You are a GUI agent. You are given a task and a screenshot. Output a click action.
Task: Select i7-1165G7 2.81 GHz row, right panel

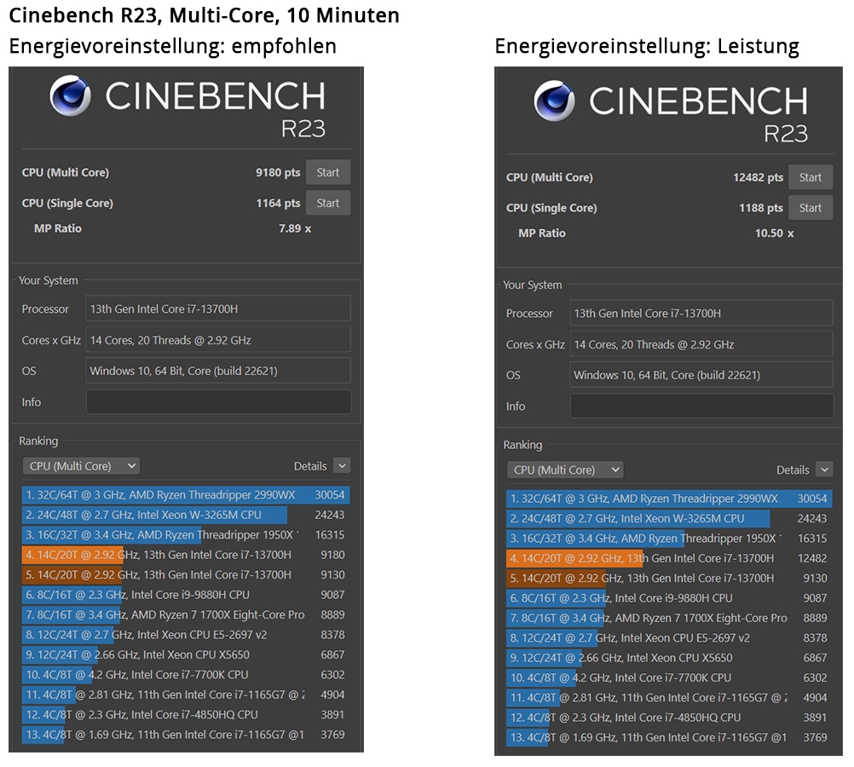669,698
